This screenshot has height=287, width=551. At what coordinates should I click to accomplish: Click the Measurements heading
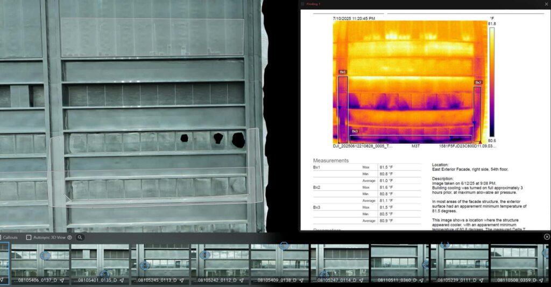tap(331, 160)
